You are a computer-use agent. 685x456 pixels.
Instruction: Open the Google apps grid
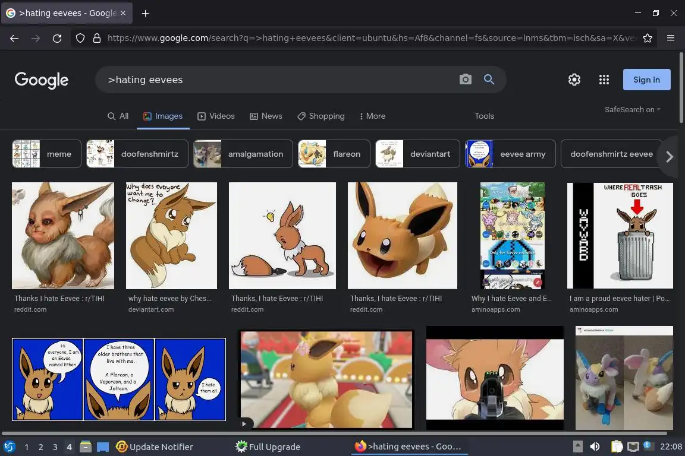click(604, 80)
